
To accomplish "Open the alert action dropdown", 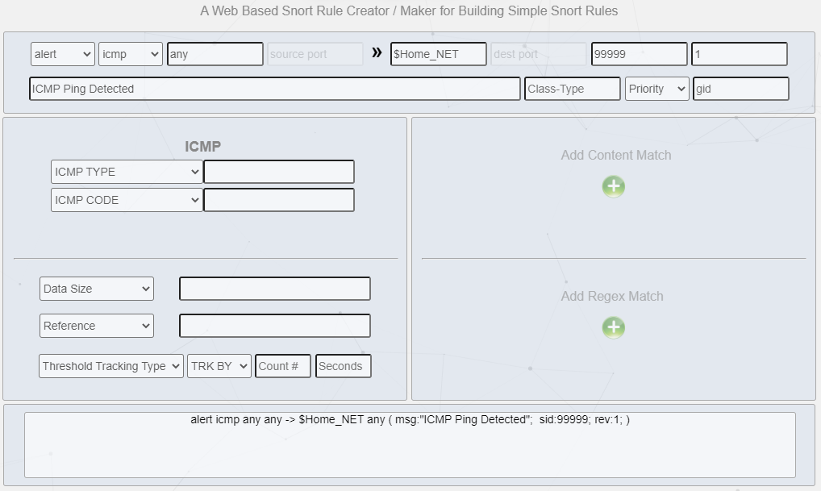I will point(62,53).
